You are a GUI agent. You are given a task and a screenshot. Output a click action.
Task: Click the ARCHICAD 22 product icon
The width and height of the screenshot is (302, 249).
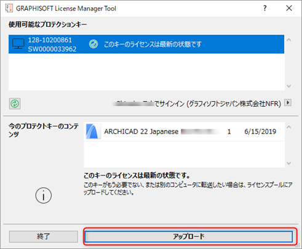click(93, 131)
